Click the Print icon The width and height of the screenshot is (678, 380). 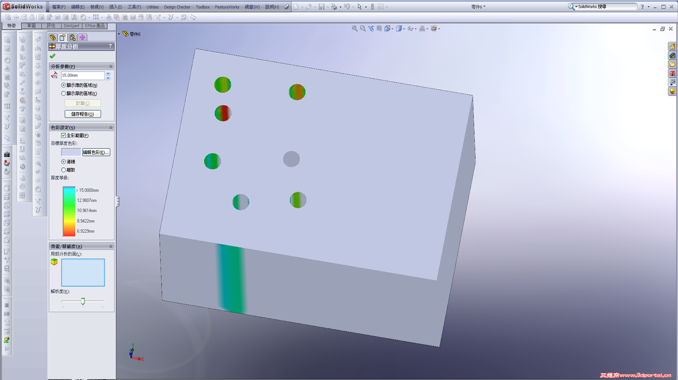334,7
